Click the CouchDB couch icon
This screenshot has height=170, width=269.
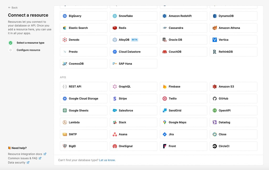tap(164, 52)
